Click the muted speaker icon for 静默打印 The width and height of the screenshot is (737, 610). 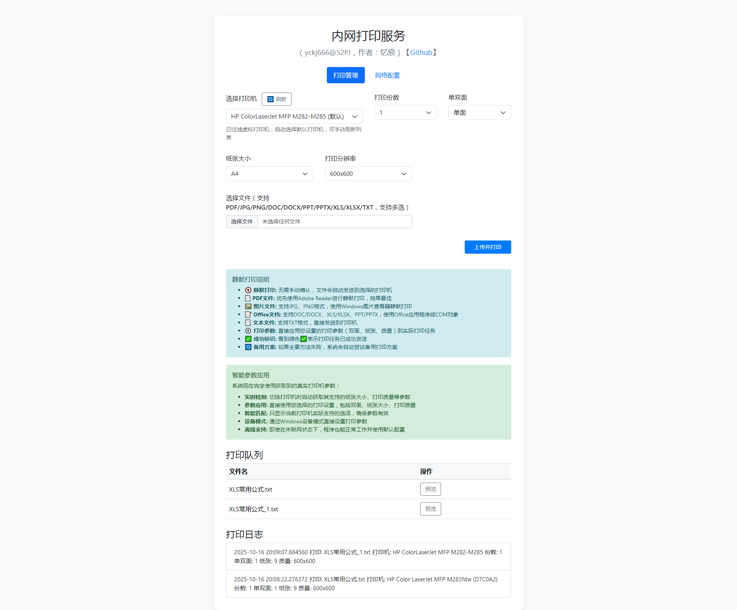tap(248, 290)
